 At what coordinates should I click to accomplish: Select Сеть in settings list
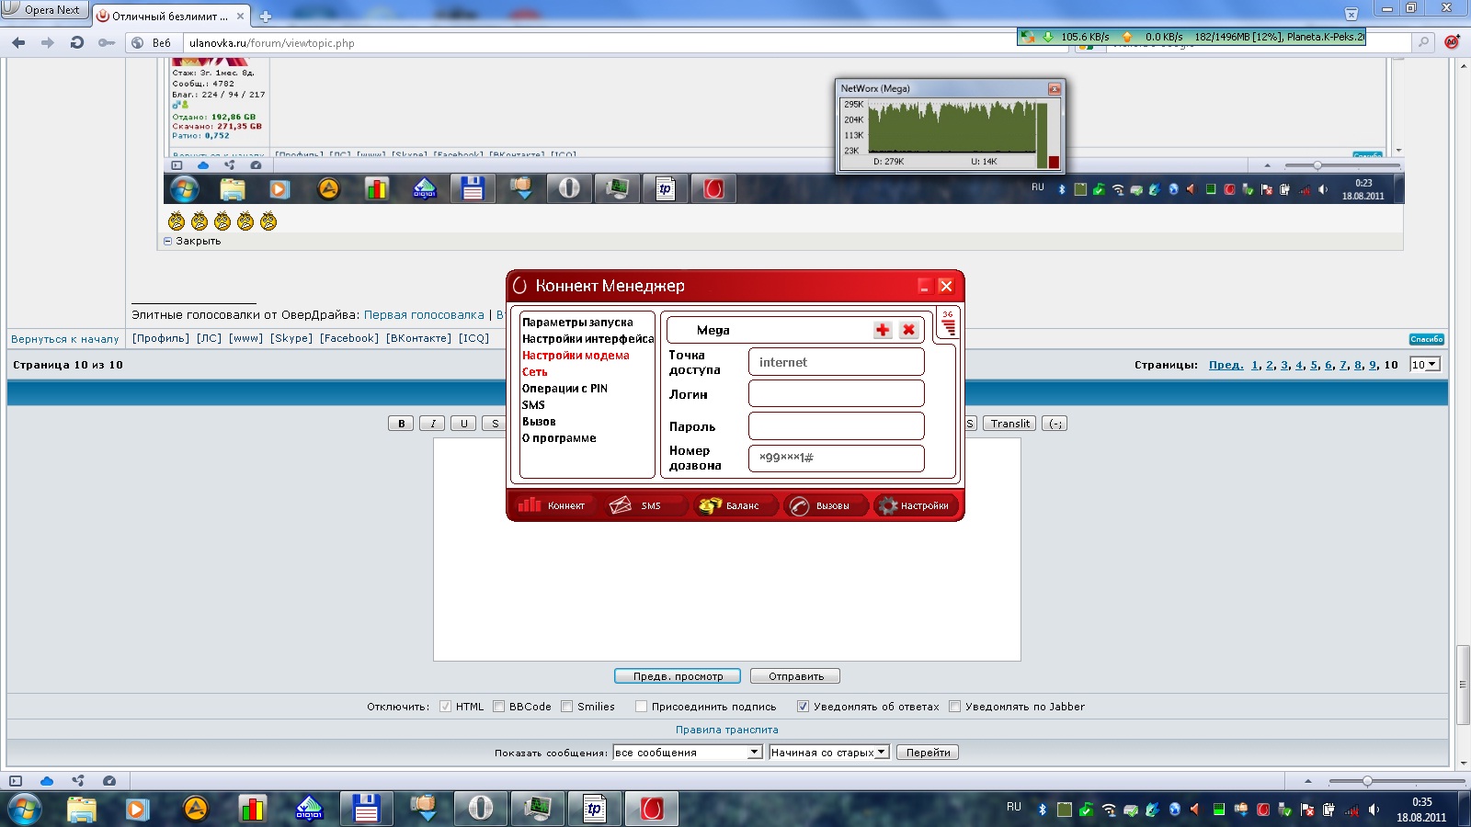(x=534, y=372)
